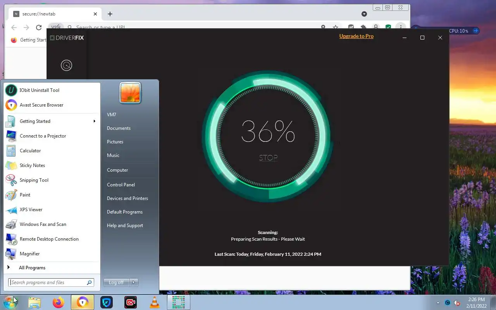The image size is (496, 310).
Task: Reload the browser page
Action: 39,28
